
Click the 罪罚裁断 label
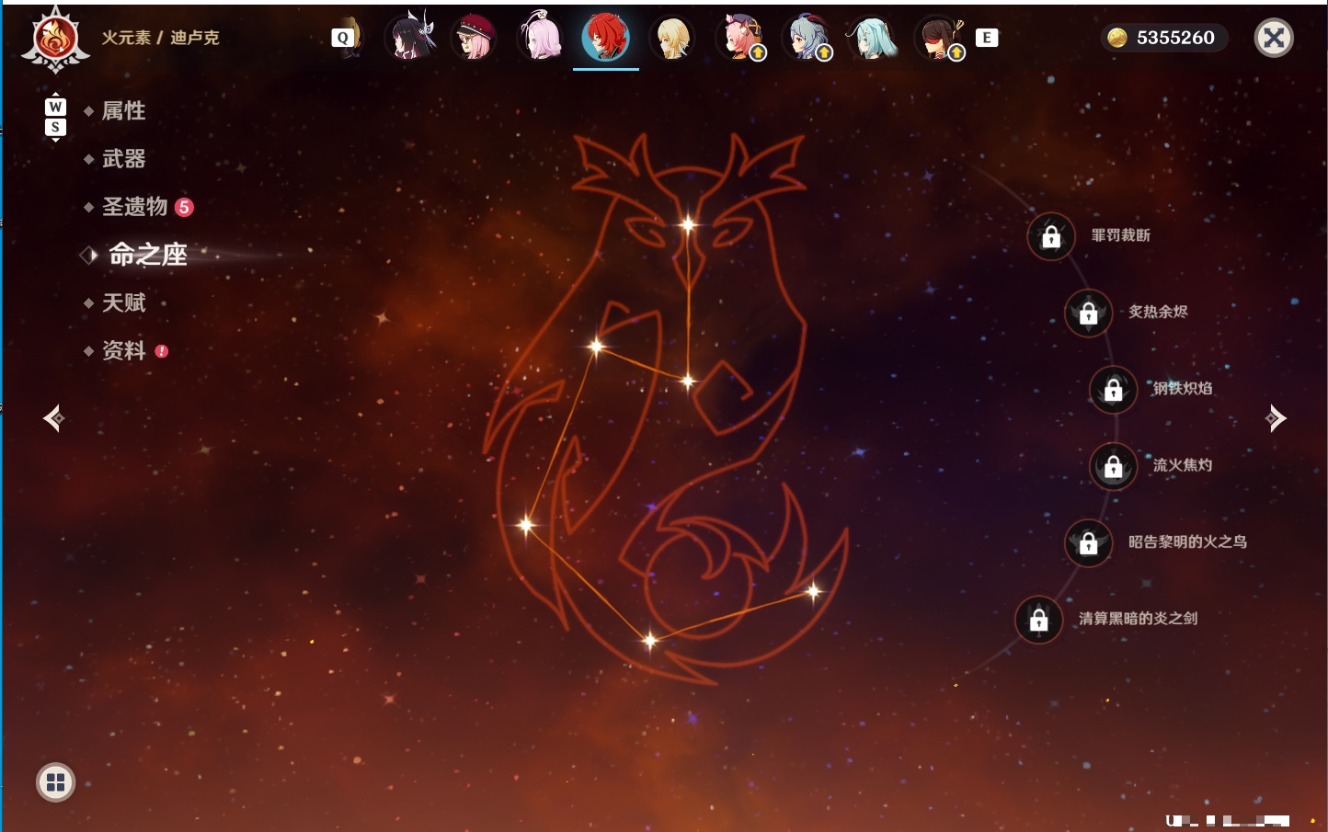pos(1120,235)
